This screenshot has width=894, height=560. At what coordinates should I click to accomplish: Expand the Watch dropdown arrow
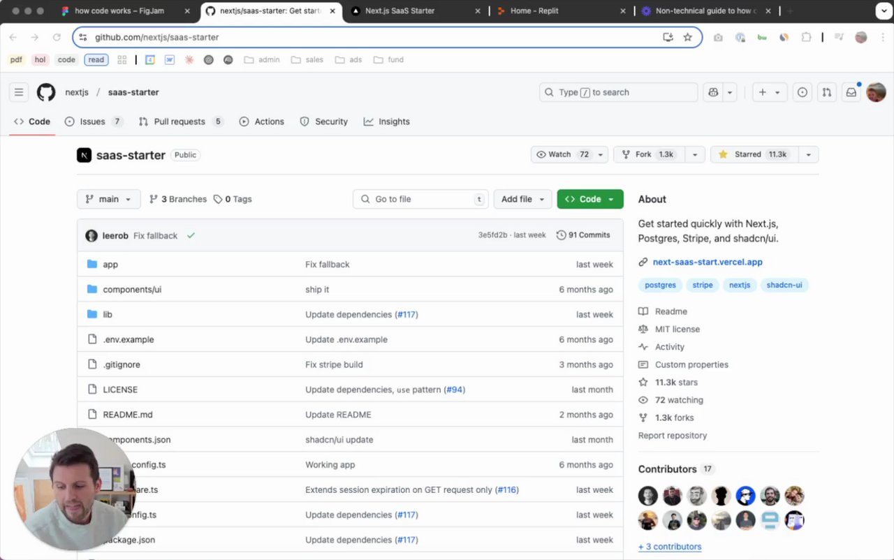[601, 154]
